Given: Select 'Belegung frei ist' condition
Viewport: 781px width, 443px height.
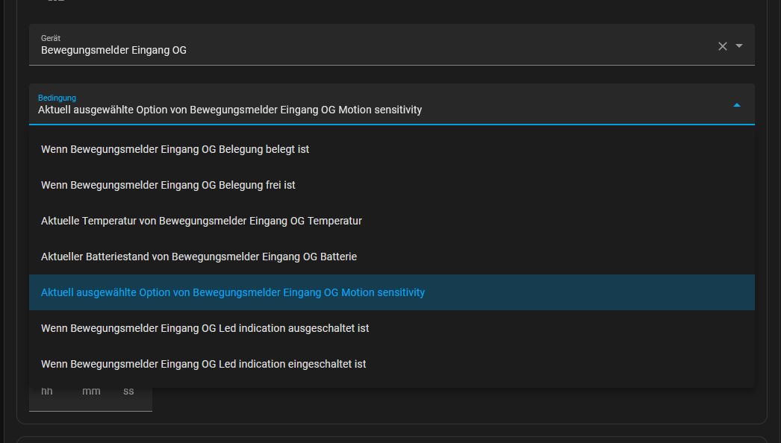Looking at the screenshot, I should [391, 185].
